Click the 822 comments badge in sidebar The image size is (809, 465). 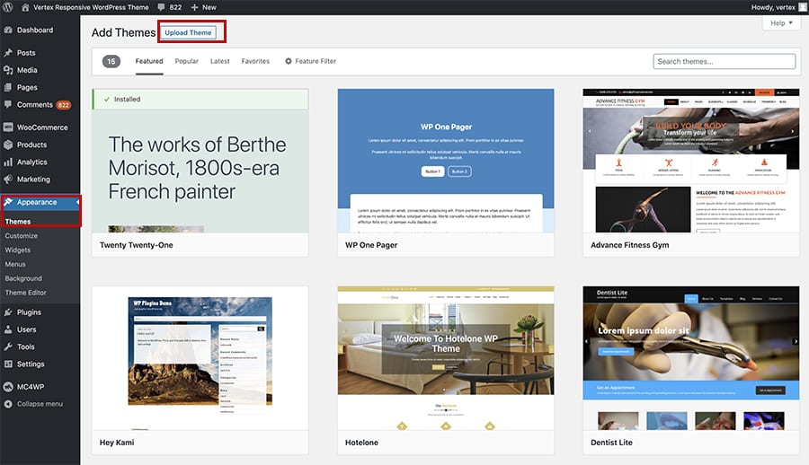pyautogui.click(x=64, y=105)
